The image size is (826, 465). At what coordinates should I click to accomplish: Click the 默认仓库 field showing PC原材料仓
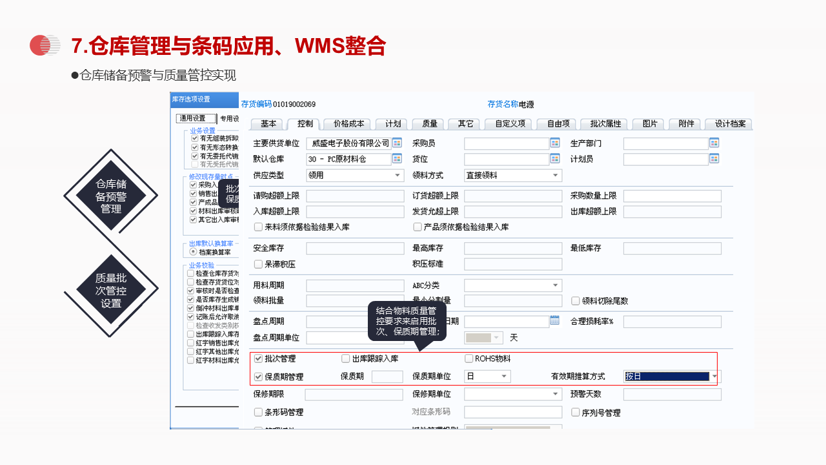click(349, 158)
